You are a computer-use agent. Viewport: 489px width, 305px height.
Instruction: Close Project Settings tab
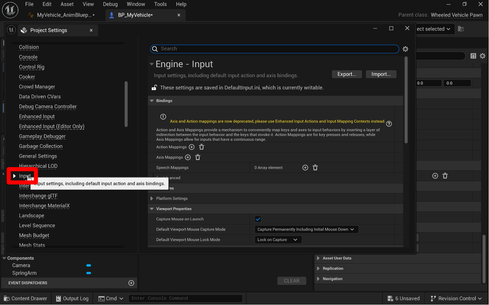click(91, 30)
